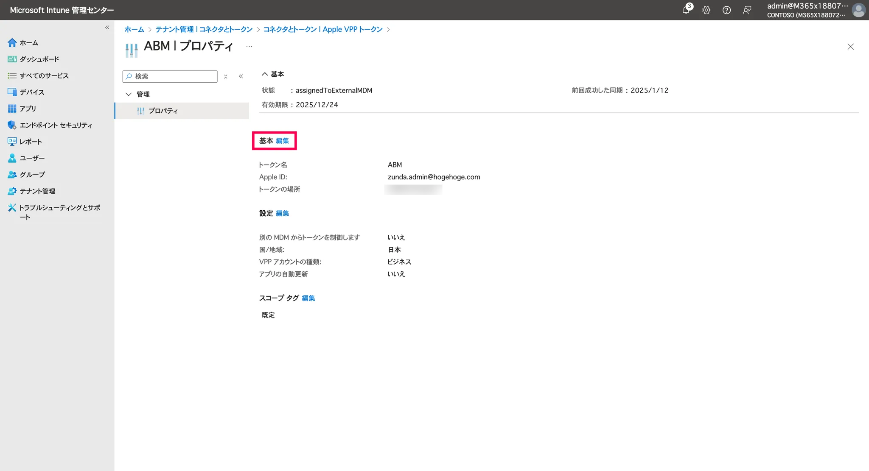Open グループ from the sidebar
Screen dimensions: 869x471
tap(32, 175)
